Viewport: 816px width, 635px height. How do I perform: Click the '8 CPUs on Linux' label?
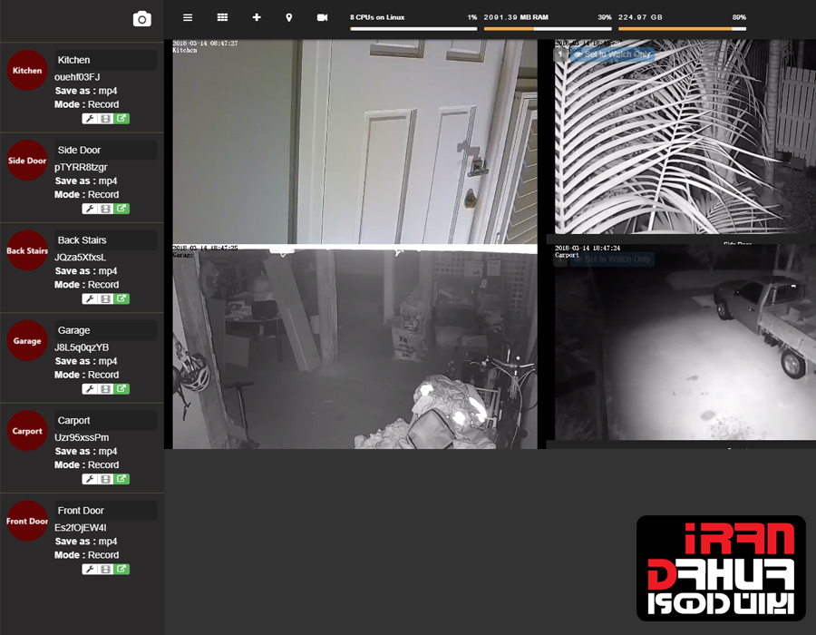[x=377, y=17]
